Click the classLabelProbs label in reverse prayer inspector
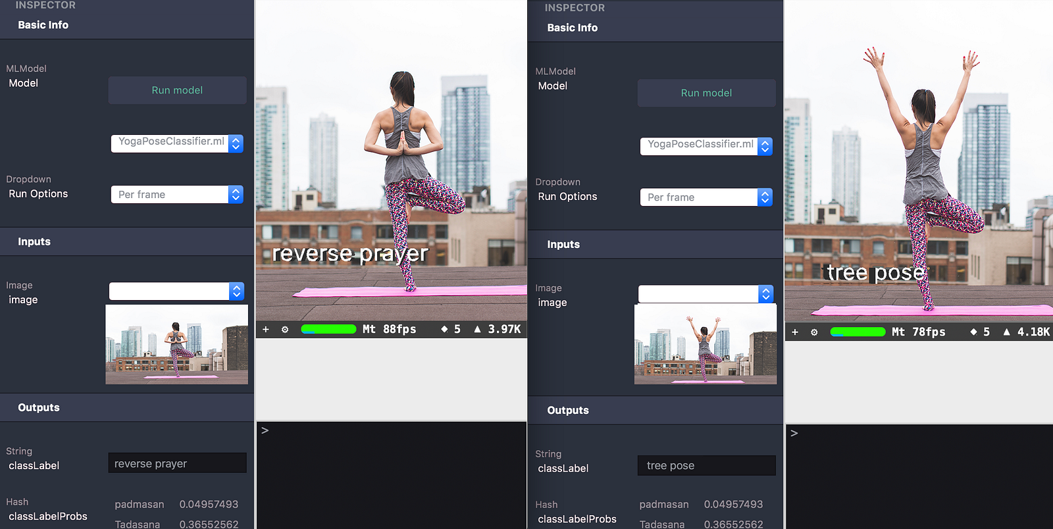 pyautogui.click(x=48, y=516)
